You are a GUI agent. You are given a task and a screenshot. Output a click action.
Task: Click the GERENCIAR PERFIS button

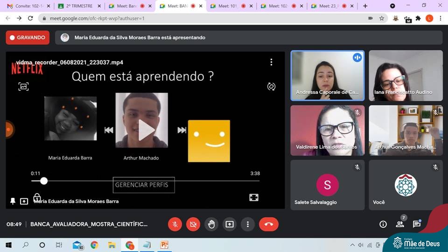(x=145, y=185)
